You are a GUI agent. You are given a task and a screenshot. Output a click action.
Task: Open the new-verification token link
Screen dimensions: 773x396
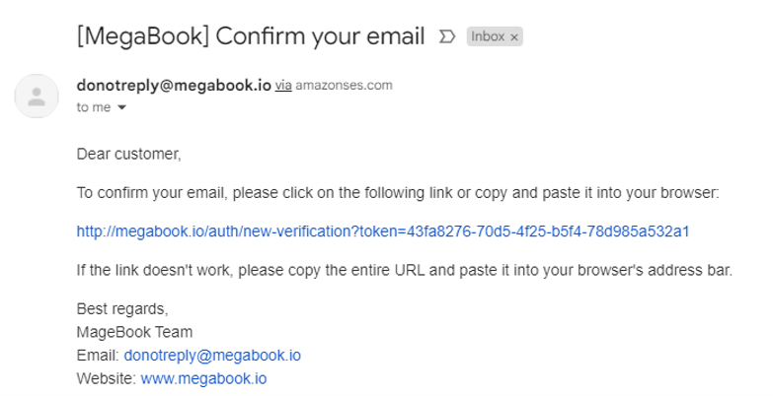coord(383,231)
